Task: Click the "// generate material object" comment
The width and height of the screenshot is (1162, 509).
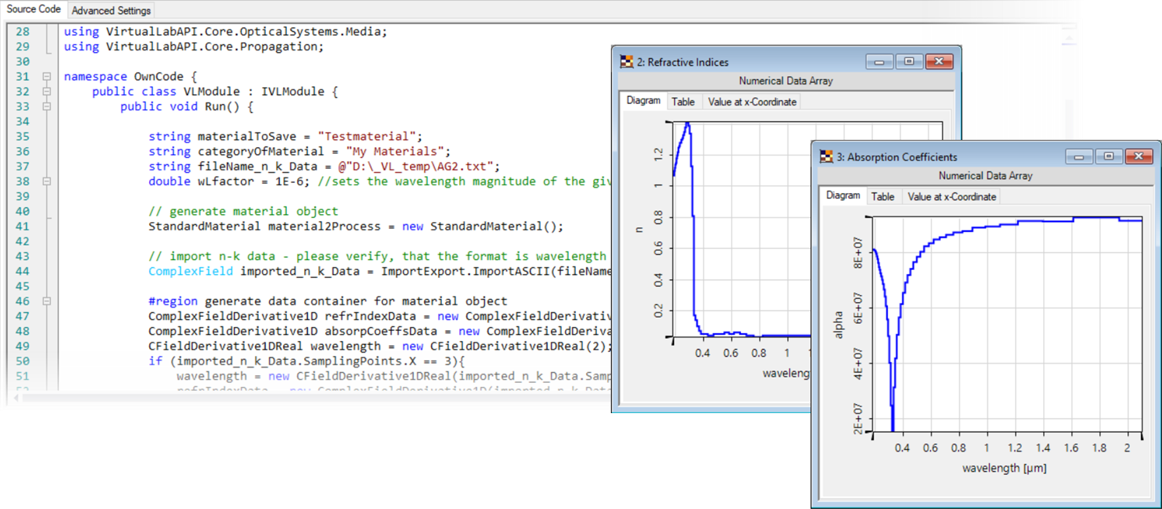Action: pos(243,211)
